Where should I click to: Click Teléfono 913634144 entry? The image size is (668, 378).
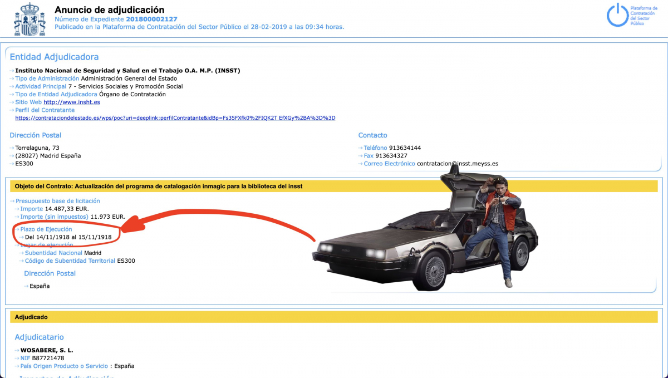point(392,148)
